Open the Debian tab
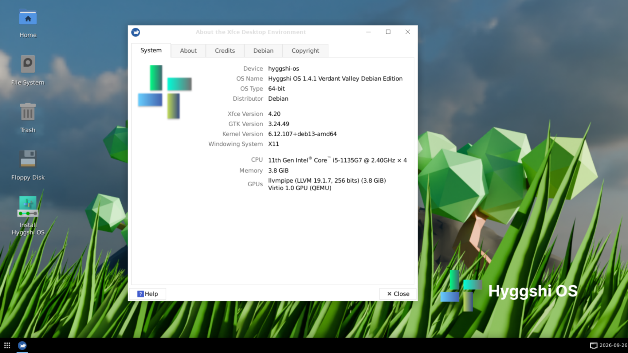The height and width of the screenshot is (353, 628). pyautogui.click(x=263, y=51)
